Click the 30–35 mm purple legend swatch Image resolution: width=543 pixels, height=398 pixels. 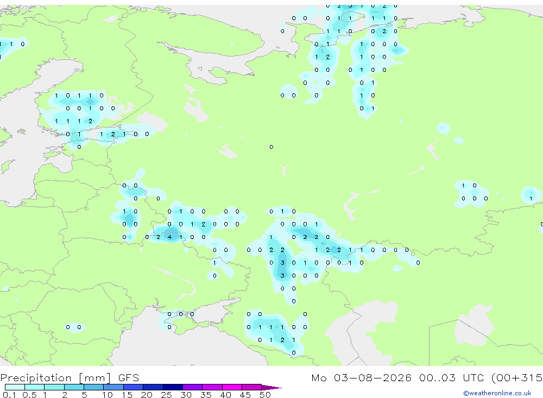[193, 387]
